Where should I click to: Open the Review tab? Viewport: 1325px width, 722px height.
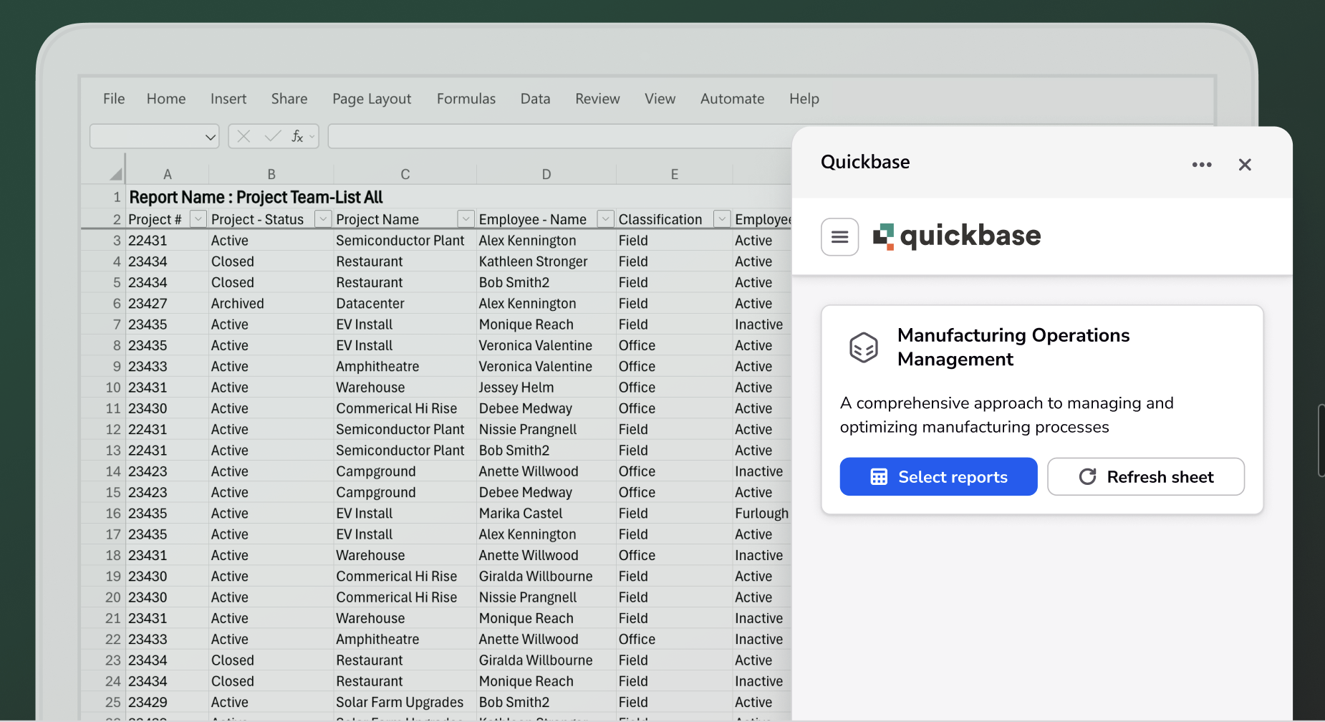tap(597, 99)
